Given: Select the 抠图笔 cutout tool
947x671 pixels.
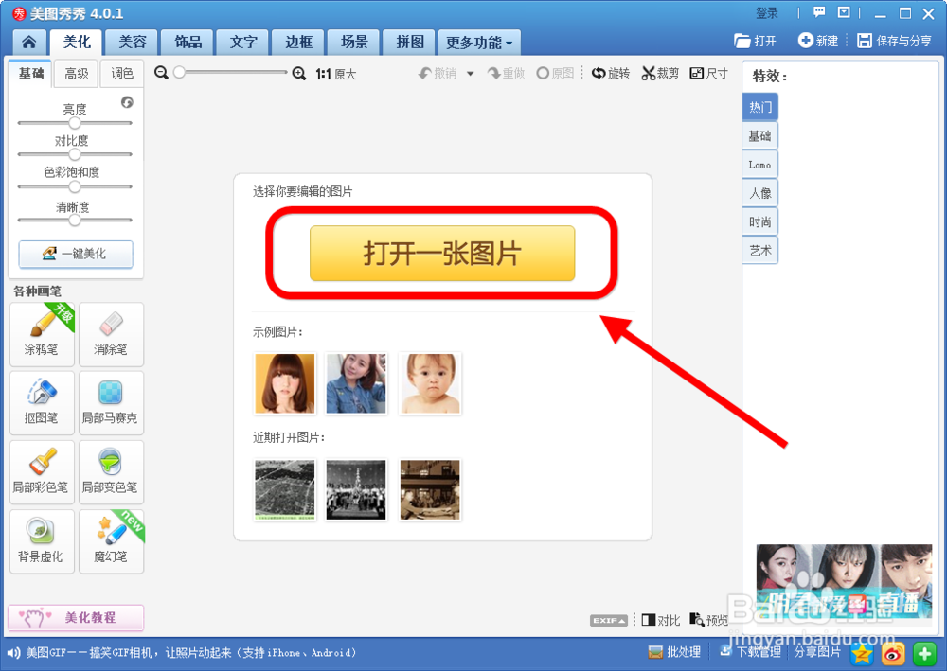Looking at the screenshot, I should pos(43,403).
